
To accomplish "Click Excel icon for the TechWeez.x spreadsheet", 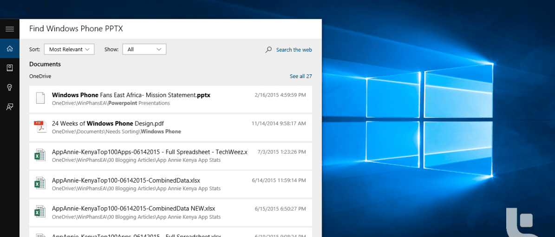I will tap(40, 155).
